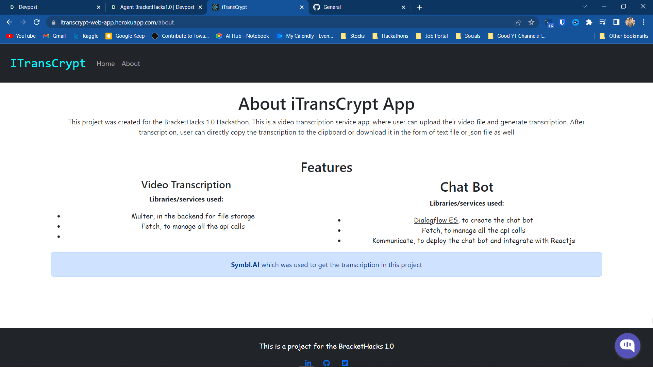The width and height of the screenshot is (653, 367).
Task: Click the ITransCrypt logo brand
Action: click(48, 63)
